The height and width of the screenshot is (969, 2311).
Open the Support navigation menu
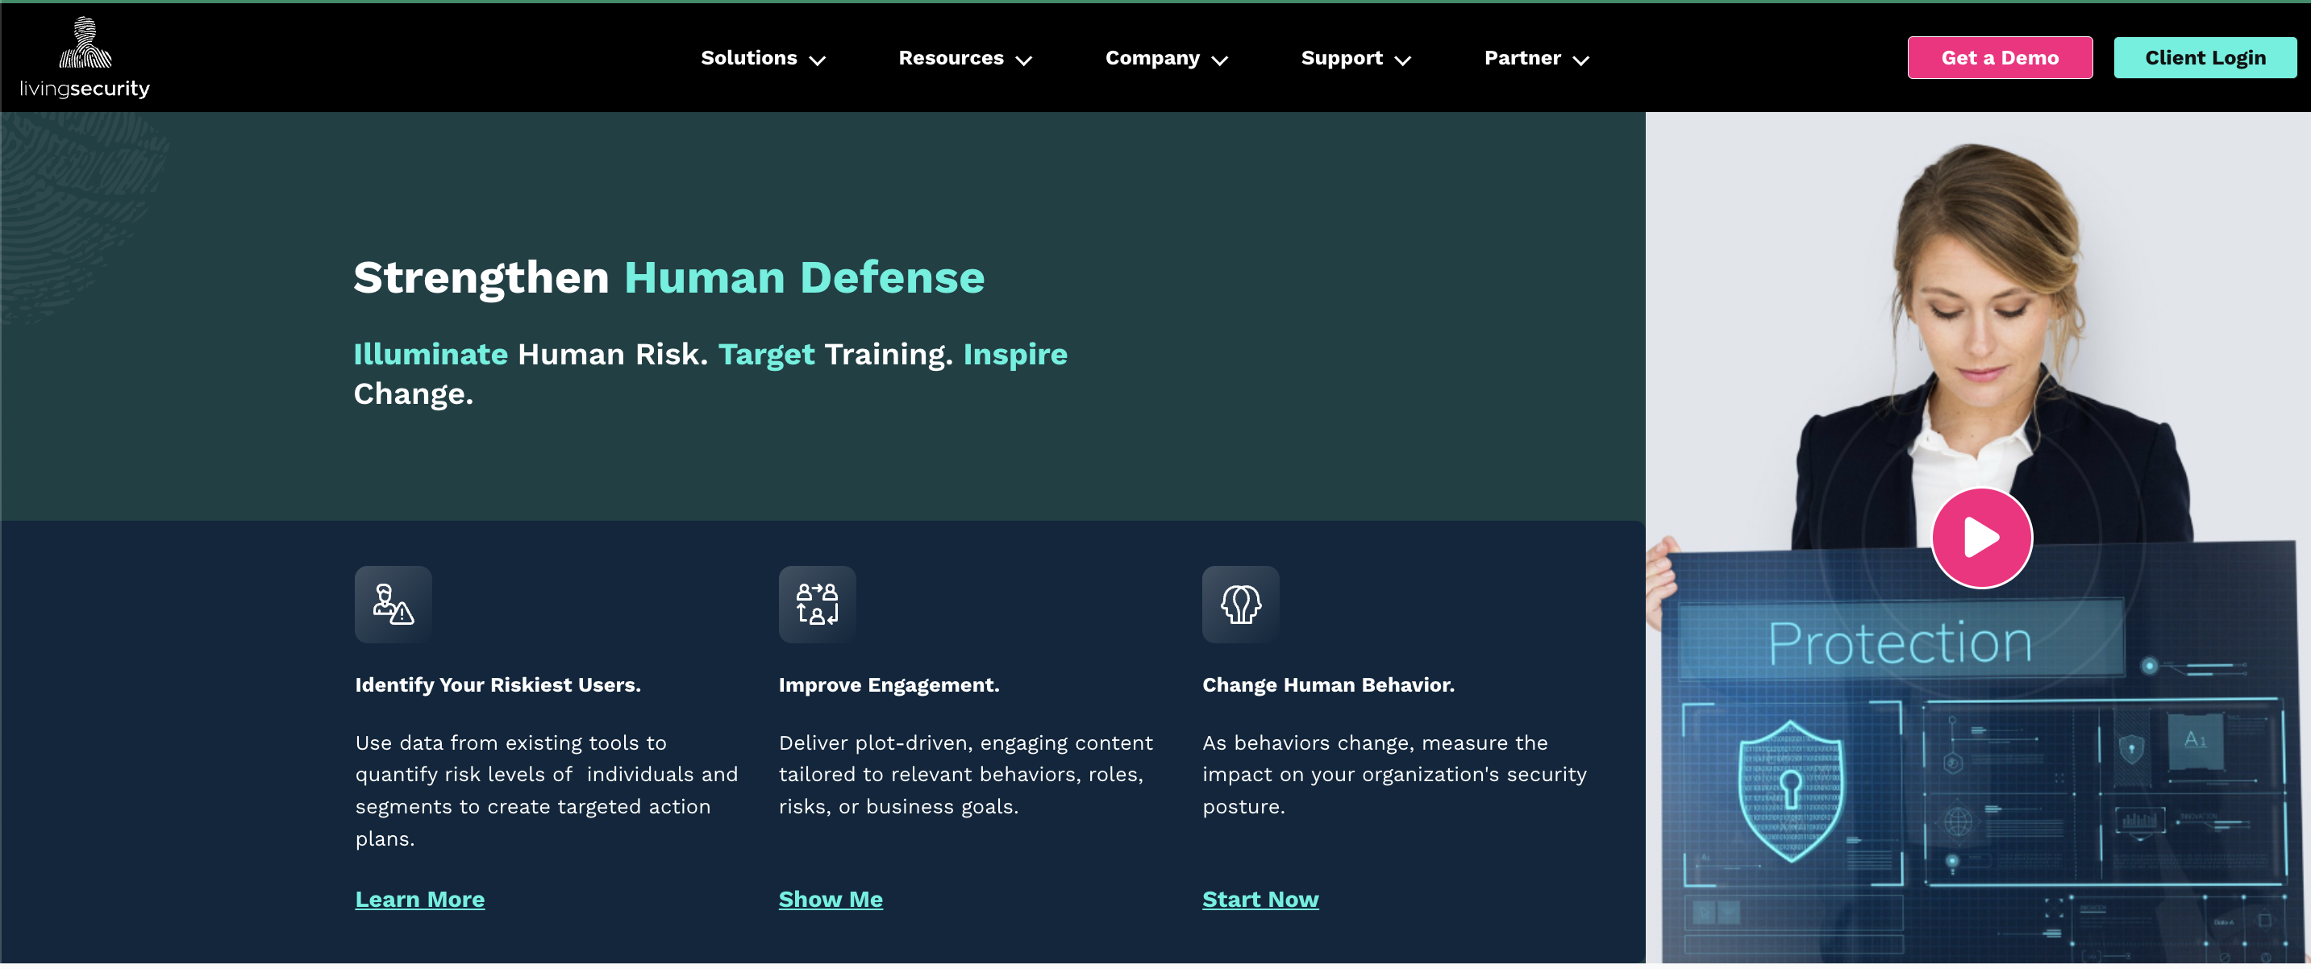tap(1353, 57)
